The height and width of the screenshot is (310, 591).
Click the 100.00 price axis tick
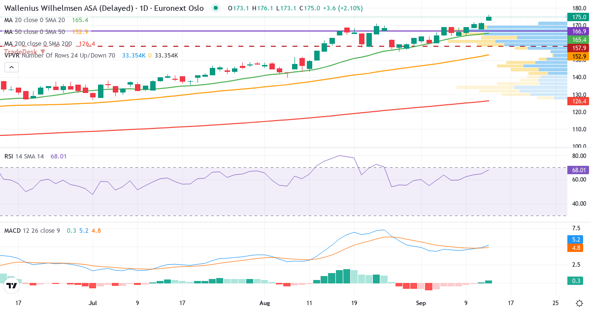point(579,146)
